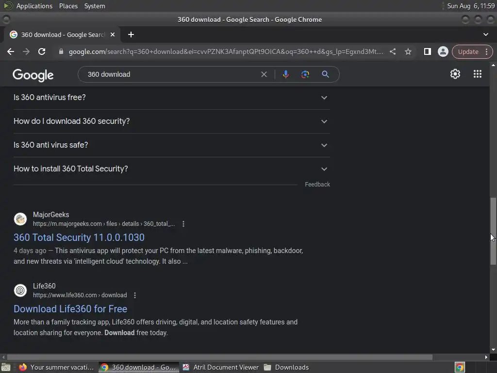Click the Chrome tray icon in panel

460,367
